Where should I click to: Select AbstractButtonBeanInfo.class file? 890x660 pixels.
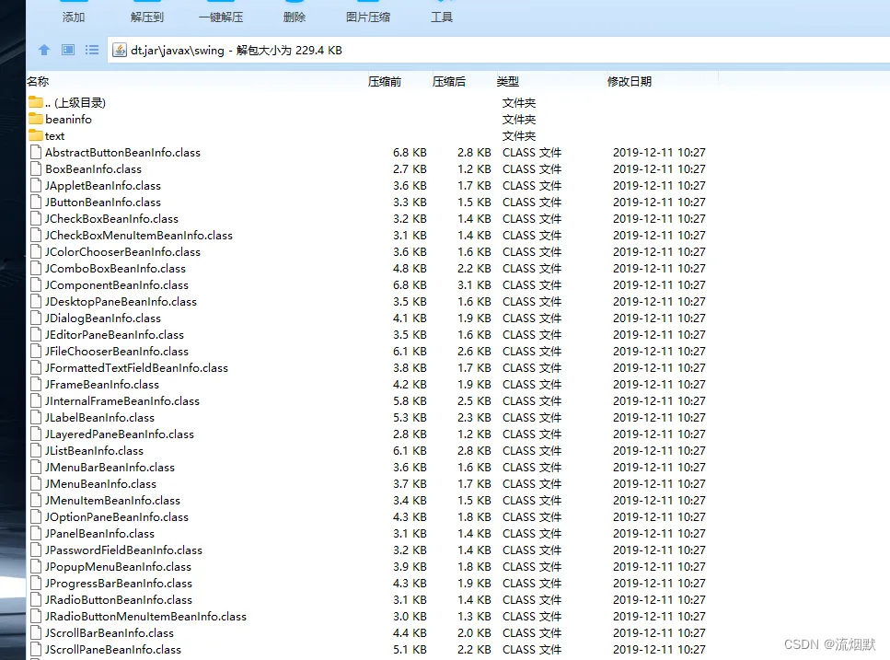pyautogui.click(x=373, y=153)
